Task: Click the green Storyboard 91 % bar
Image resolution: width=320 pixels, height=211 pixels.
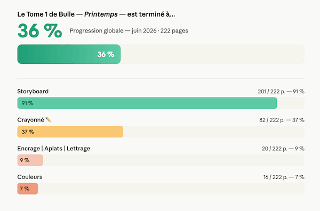Action: [x=147, y=103]
